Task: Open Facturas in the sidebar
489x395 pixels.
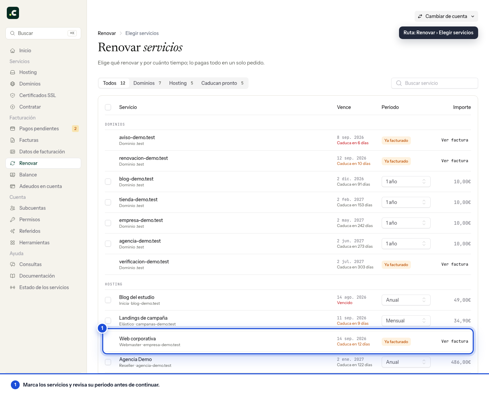Action: [43, 140]
